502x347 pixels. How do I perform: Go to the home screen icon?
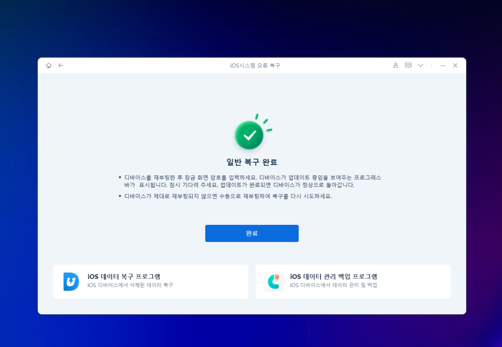click(49, 65)
